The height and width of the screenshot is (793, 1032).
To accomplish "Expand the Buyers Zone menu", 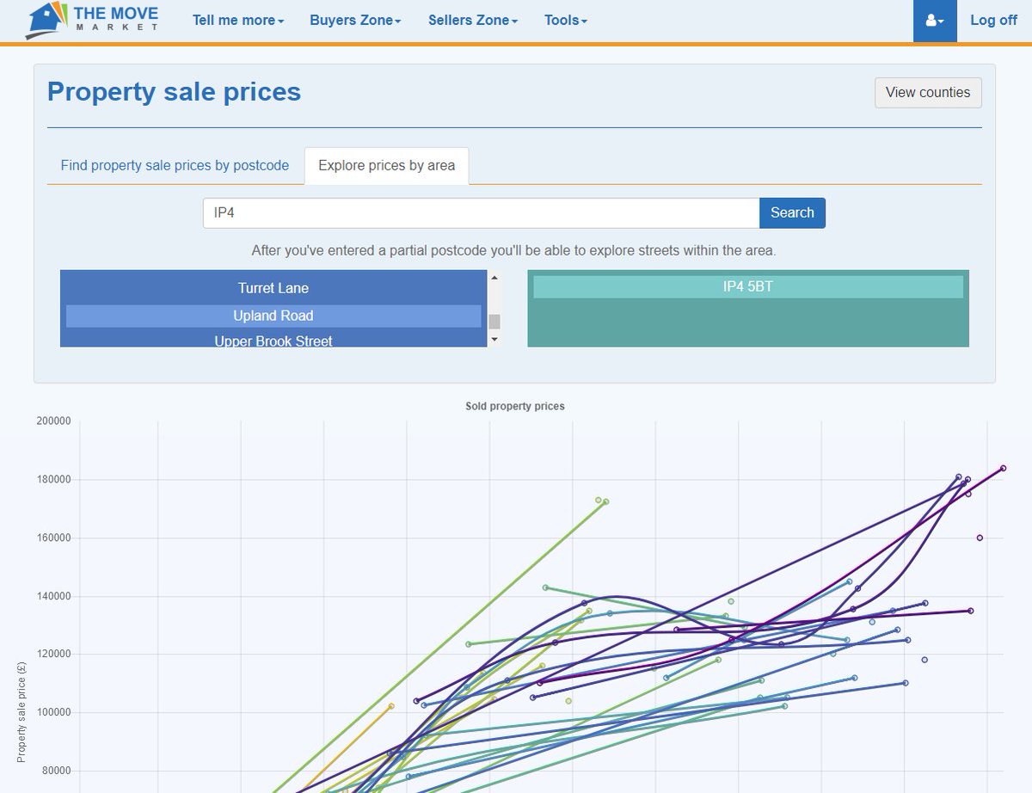I will coord(354,20).
